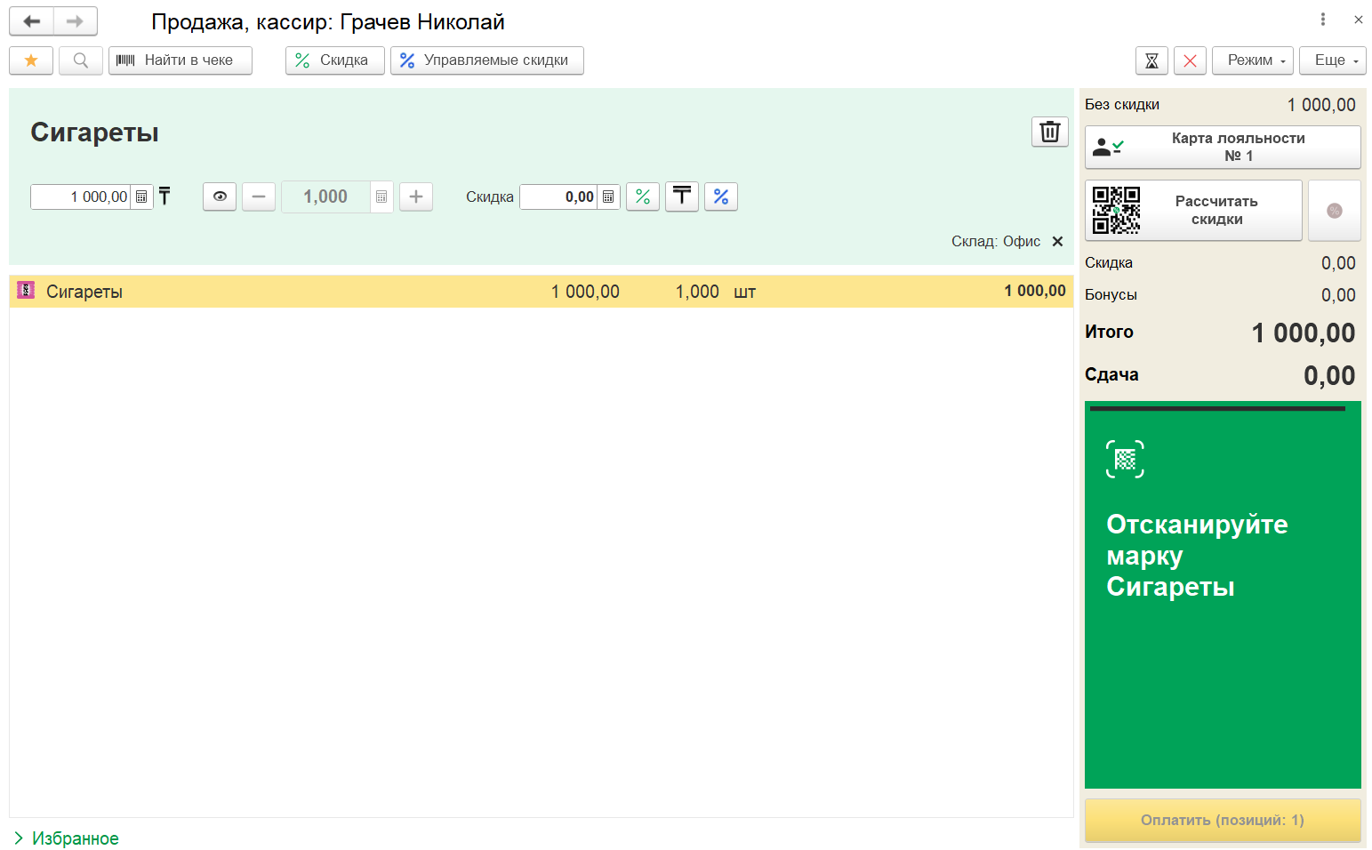Click the hourglass deferred receipt icon
Image resolution: width=1372 pixels, height=850 pixels.
(1151, 60)
